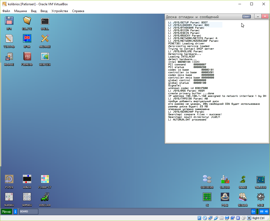The image size is (270, 221).
Task: Open the MINE game icon
Action: (260, 197)
